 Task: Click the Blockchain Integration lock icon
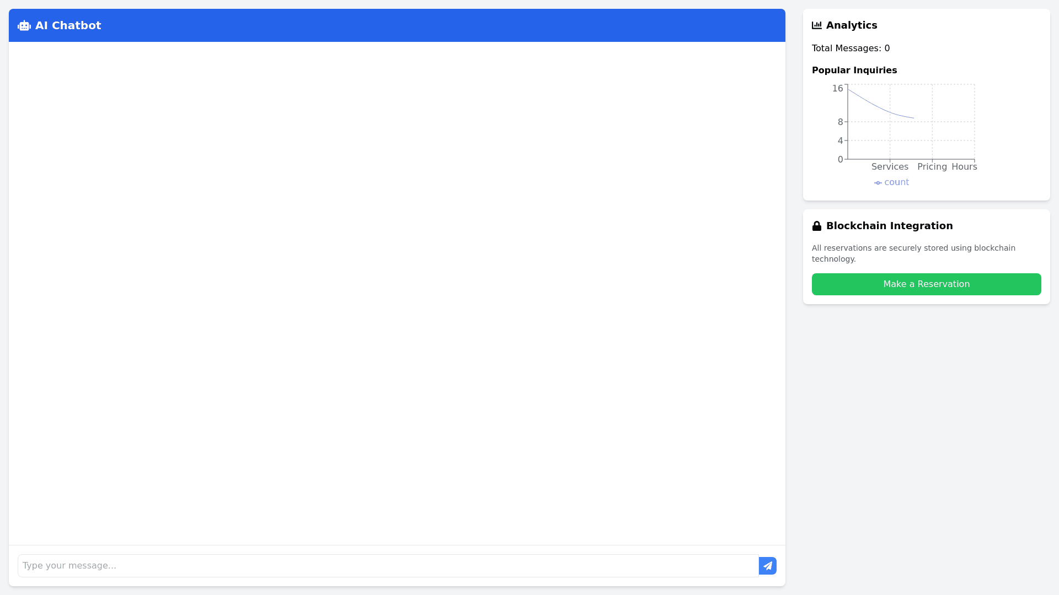(817, 226)
